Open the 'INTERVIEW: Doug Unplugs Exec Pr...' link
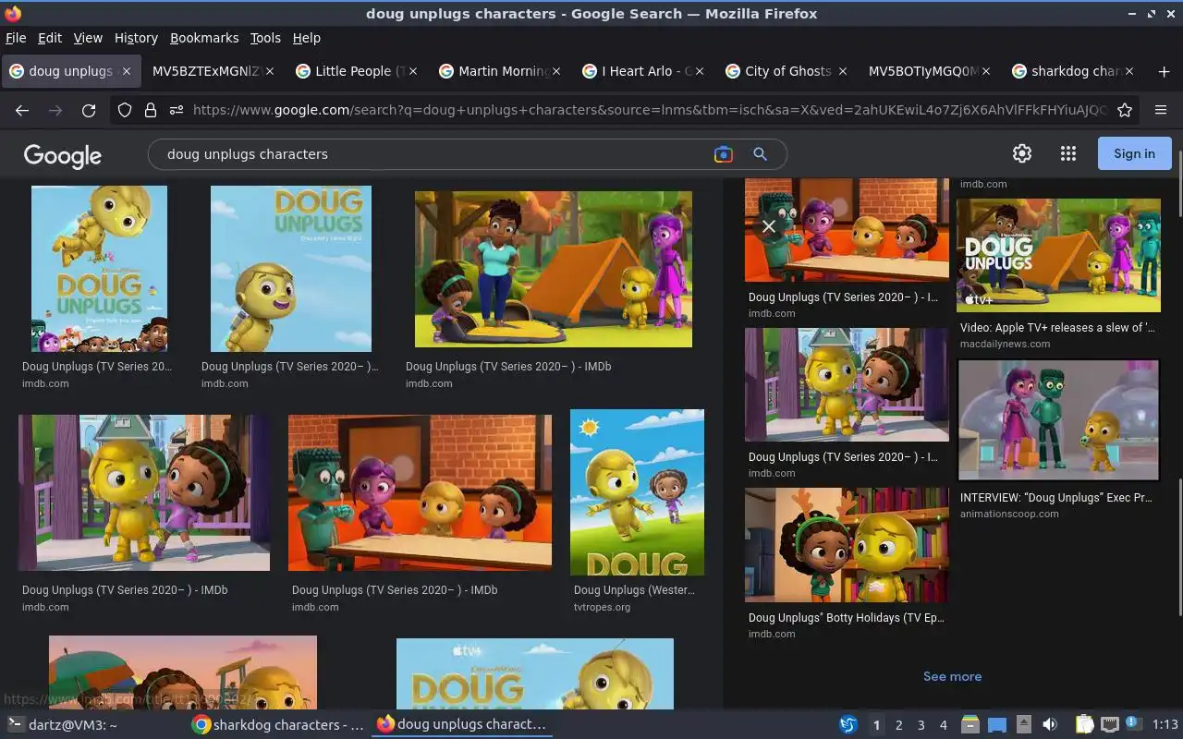 (1055, 497)
